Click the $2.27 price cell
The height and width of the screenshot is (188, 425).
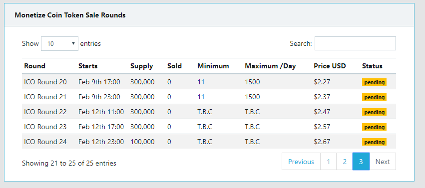pyautogui.click(x=322, y=82)
